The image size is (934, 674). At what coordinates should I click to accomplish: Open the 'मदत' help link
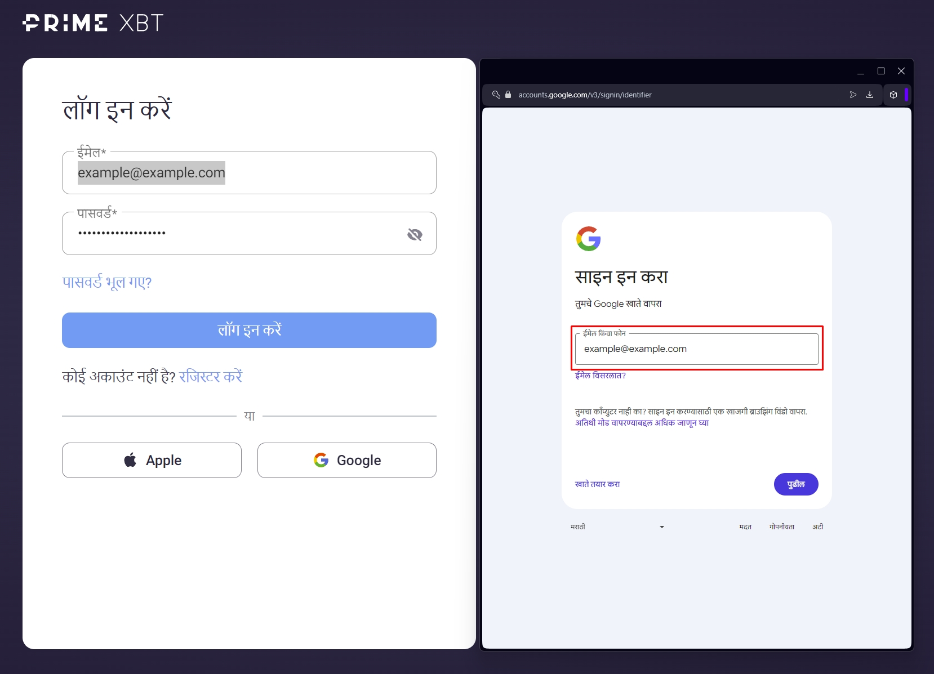click(745, 527)
